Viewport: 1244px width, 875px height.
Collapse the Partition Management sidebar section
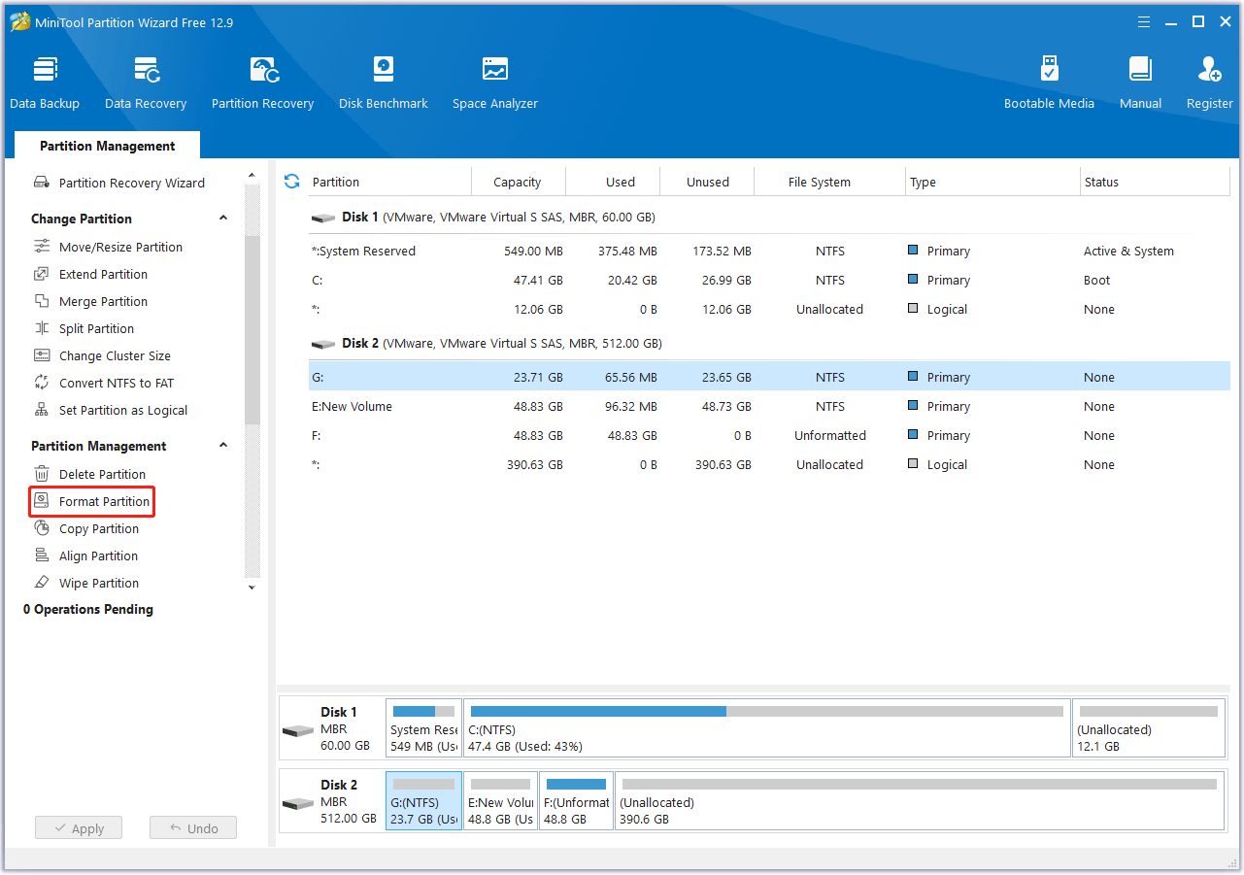pos(223,446)
